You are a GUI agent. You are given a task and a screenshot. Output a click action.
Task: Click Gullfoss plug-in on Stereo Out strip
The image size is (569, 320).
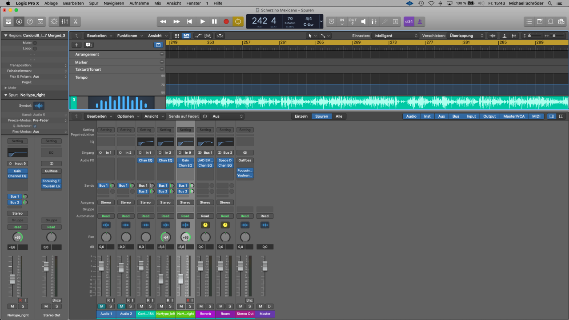(x=244, y=160)
